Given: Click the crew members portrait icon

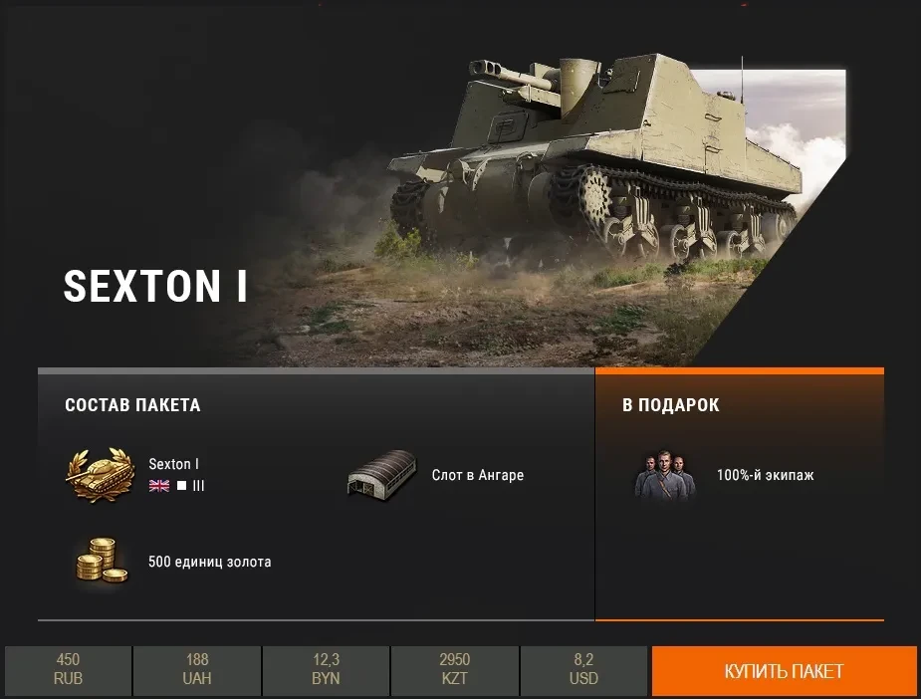Looking at the screenshot, I should [x=664, y=475].
